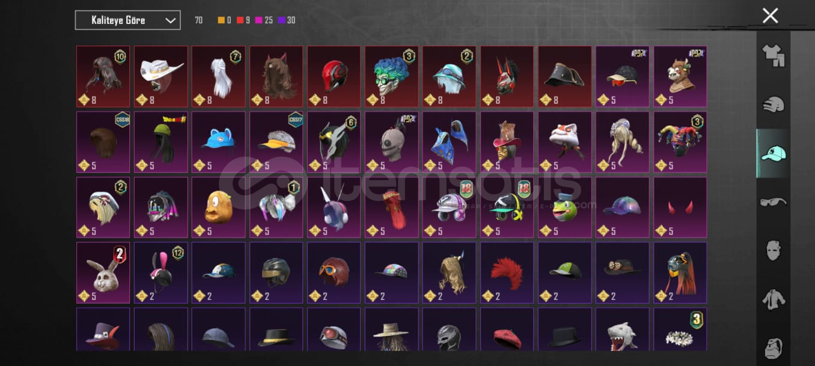Choose the shark head mask item
This screenshot has width=815, height=366.
[622, 329]
